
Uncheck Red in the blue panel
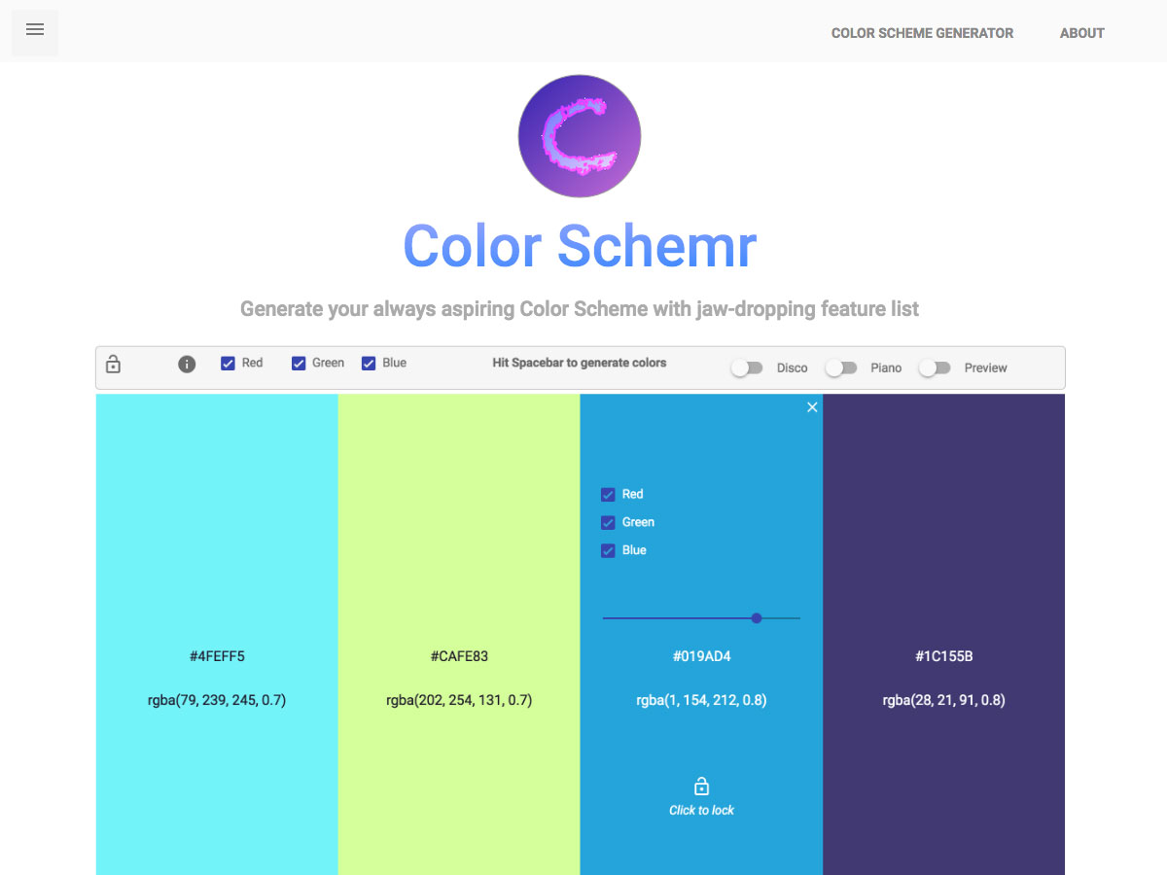tap(608, 495)
